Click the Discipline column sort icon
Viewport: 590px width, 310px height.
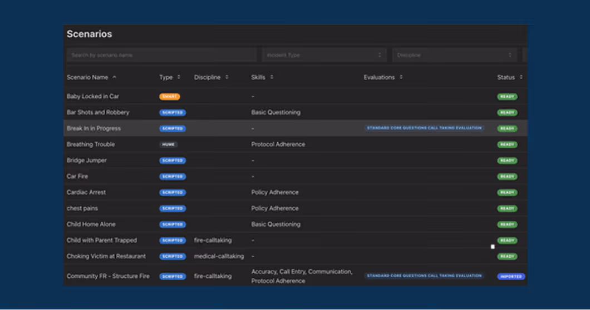click(x=227, y=77)
